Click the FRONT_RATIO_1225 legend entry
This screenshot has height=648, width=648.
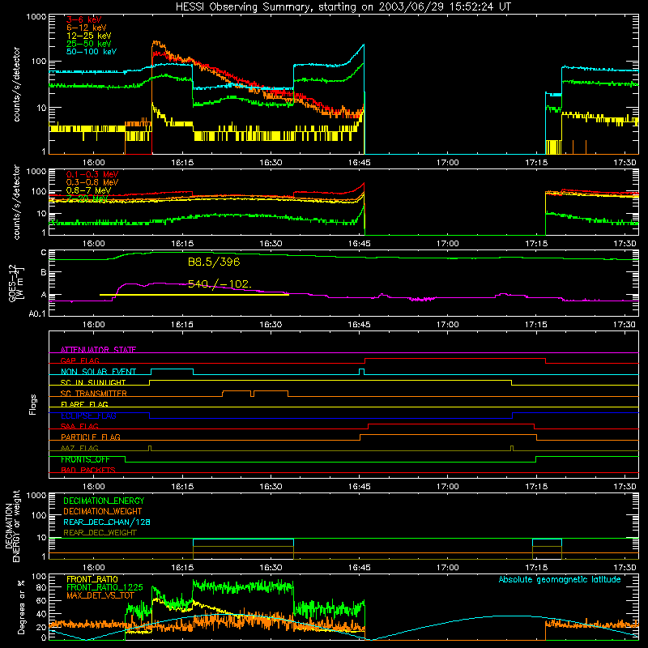104,587
